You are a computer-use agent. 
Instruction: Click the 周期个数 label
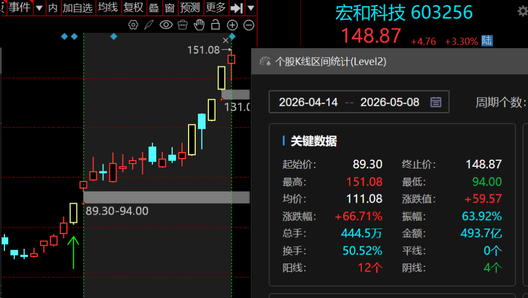501,102
